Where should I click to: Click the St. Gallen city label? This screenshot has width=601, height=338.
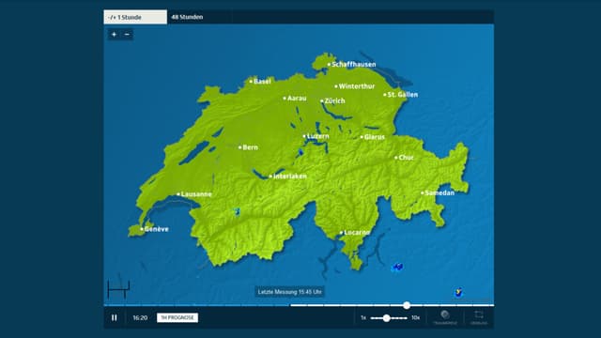point(403,95)
